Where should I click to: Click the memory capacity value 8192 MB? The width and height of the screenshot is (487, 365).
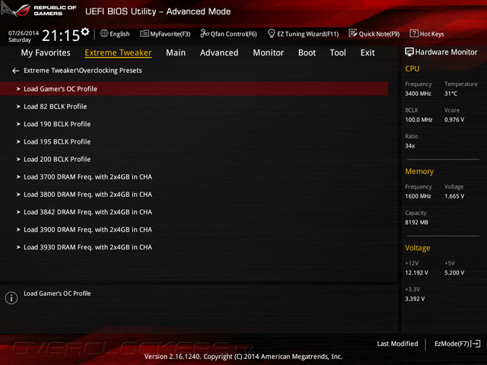coord(416,223)
